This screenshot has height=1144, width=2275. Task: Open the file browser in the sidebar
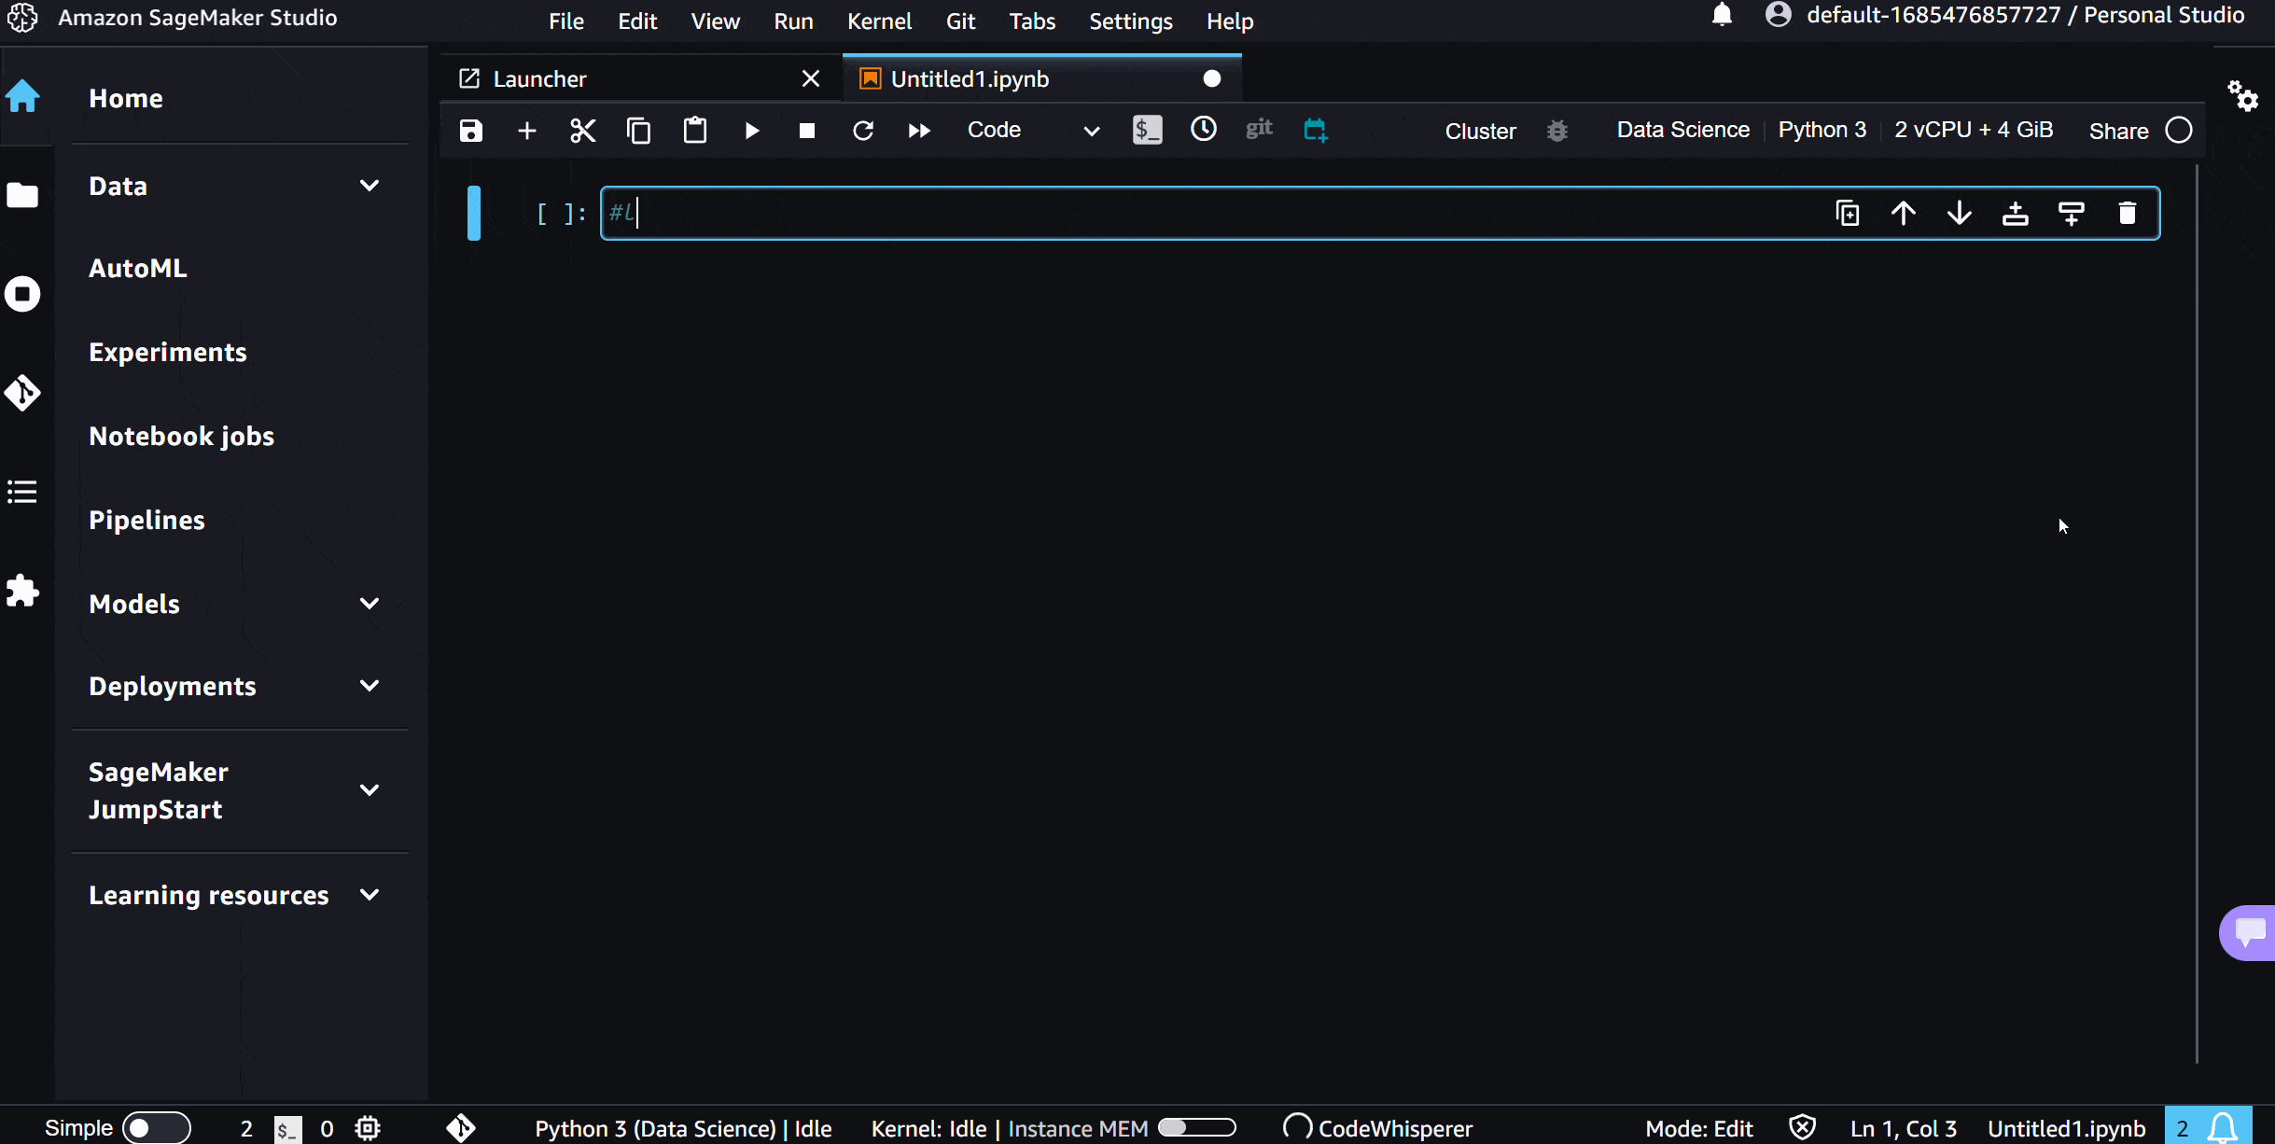pos(22,194)
